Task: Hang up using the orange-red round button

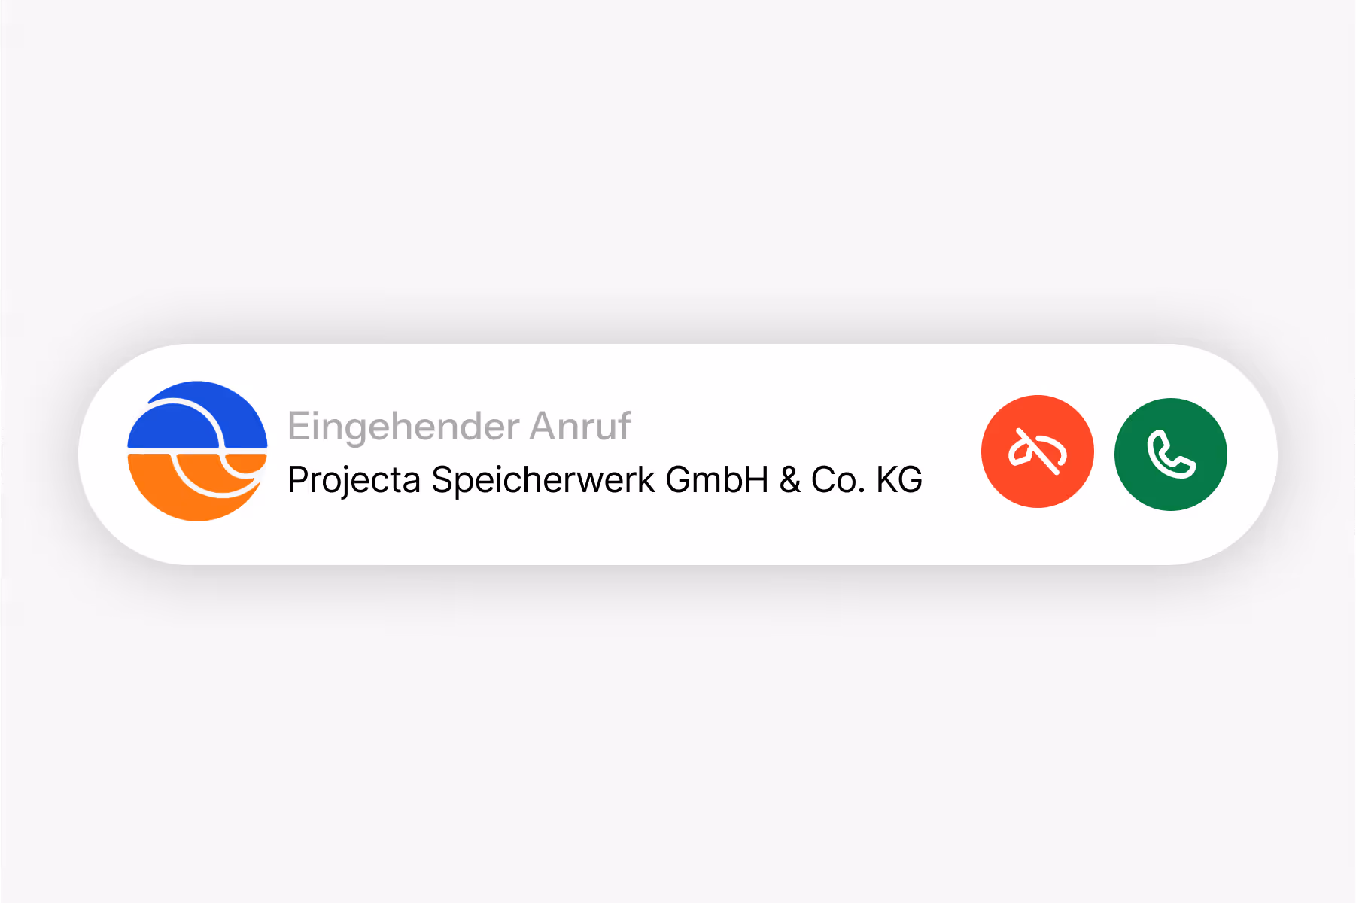Action: tap(1037, 451)
